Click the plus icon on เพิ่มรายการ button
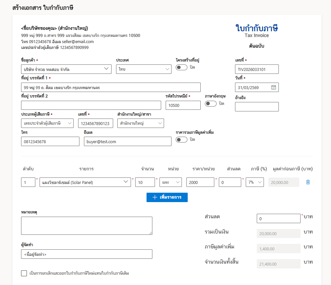331x285 pixels. [x=155, y=198]
